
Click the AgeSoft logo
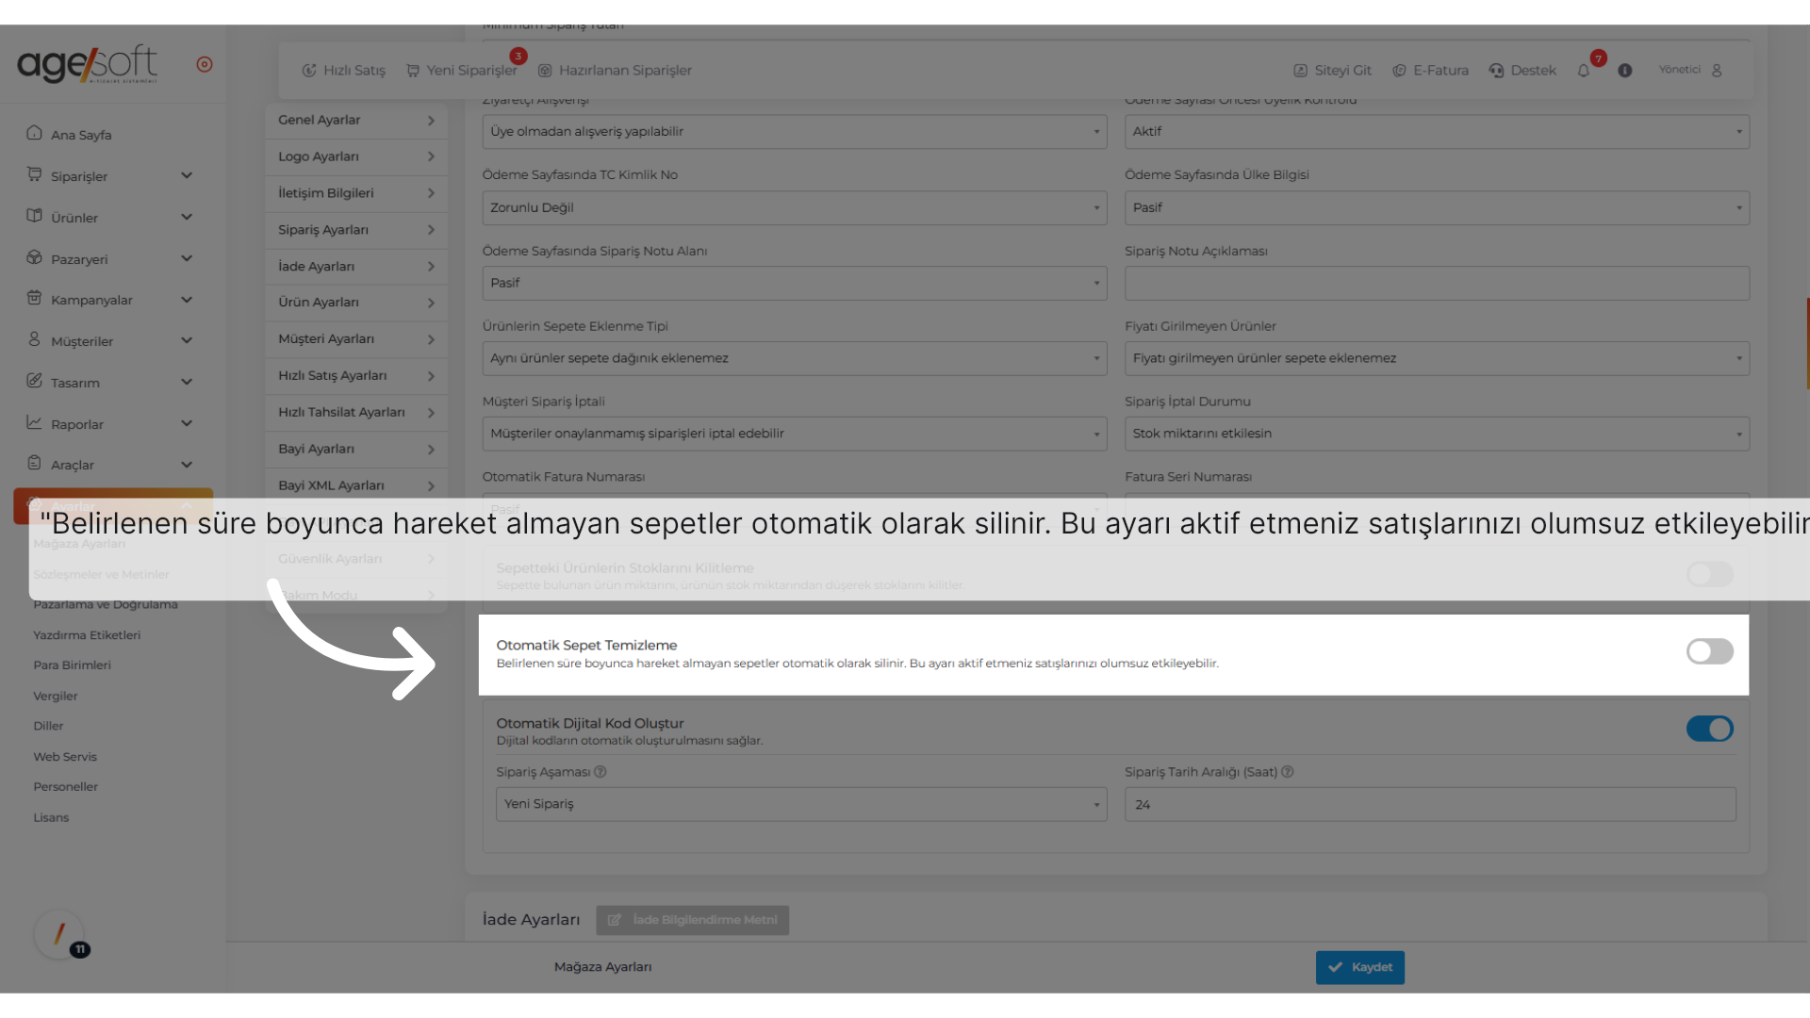click(x=87, y=64)
